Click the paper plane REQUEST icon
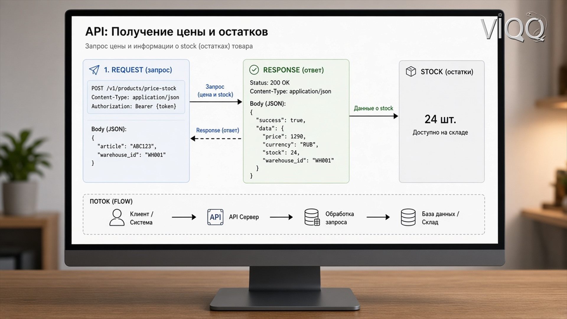 94,70
